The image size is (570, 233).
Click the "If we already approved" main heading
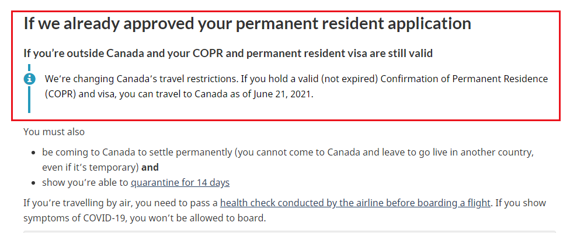[x=247, y=24]
